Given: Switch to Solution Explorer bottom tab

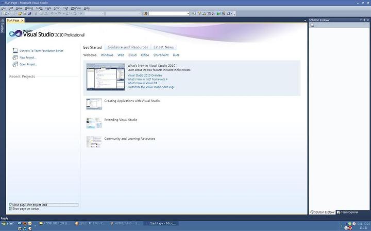Looking at the screenshot, I should pyautogui.click(x=322, y=212).
